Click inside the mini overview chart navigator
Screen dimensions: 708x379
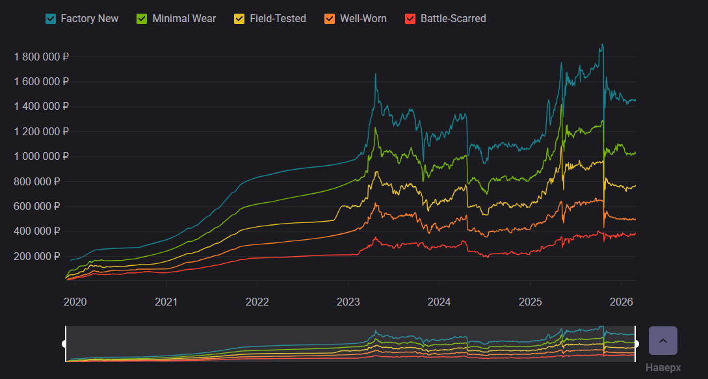(350, 343)
